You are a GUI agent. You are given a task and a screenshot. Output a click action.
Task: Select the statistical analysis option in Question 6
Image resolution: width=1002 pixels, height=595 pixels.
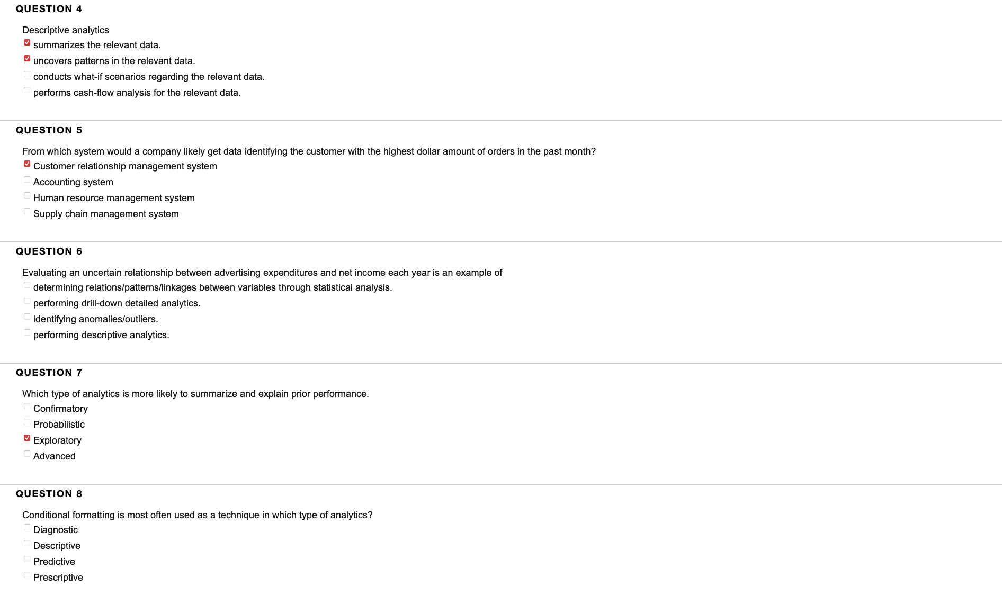(27, 284)
